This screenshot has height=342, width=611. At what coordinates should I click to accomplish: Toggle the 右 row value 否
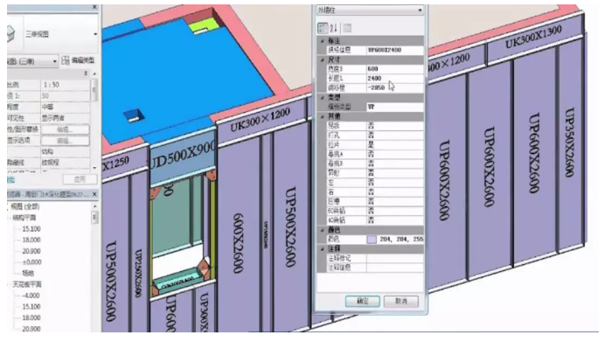click(395, 192)
